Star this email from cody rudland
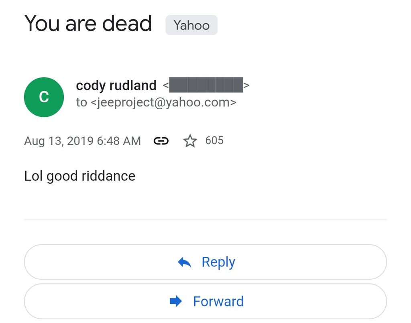Image resolution: width=411 pixels, height=323 pixels. coord(190,141)
